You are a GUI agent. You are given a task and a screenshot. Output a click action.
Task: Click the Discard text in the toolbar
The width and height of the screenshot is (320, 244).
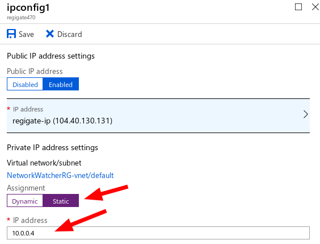click(x=70, y=34)
